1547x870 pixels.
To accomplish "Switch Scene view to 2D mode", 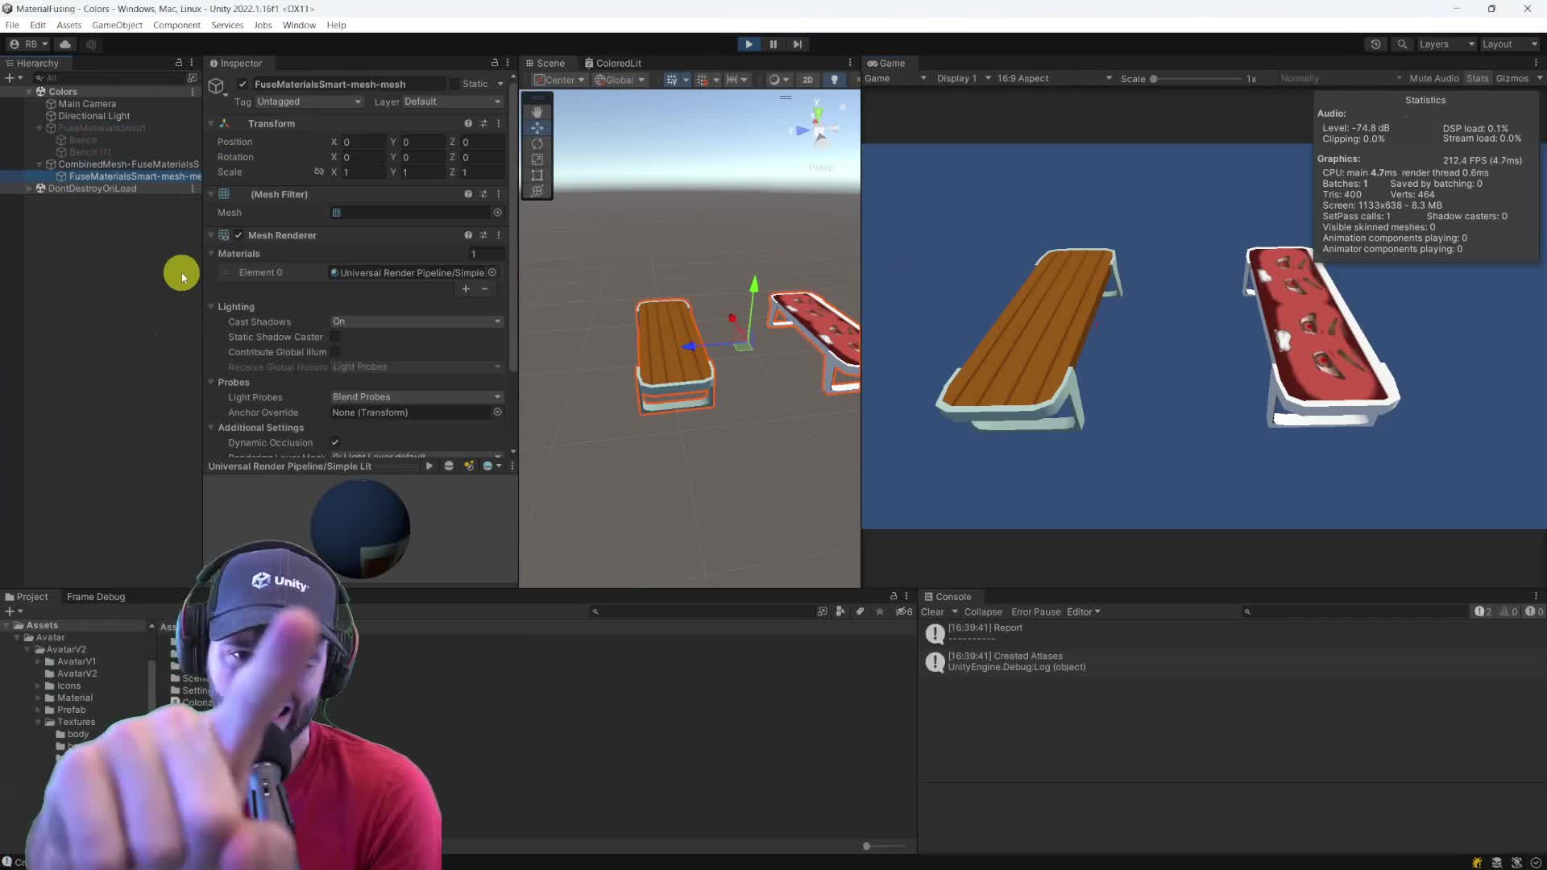I will [x=808, y=79].
